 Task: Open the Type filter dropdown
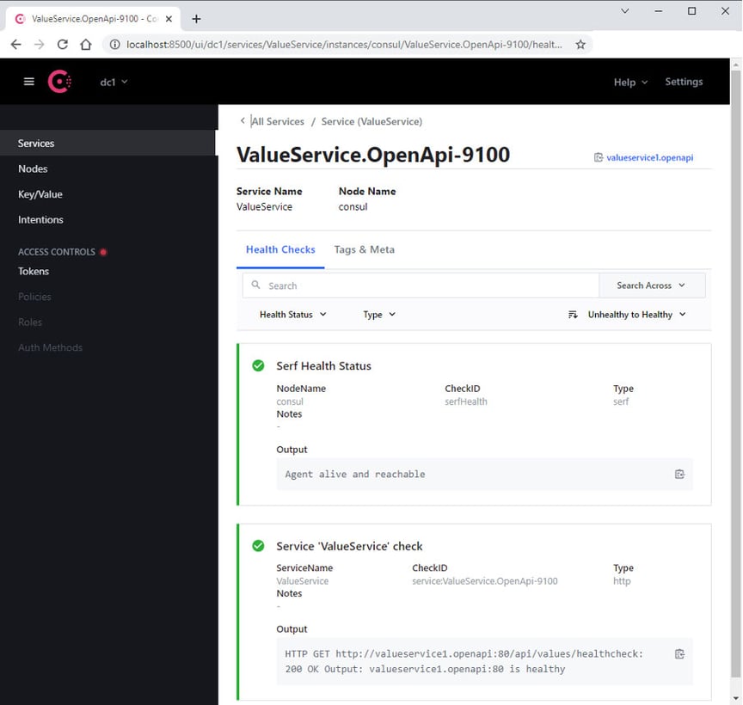point(378,315)
